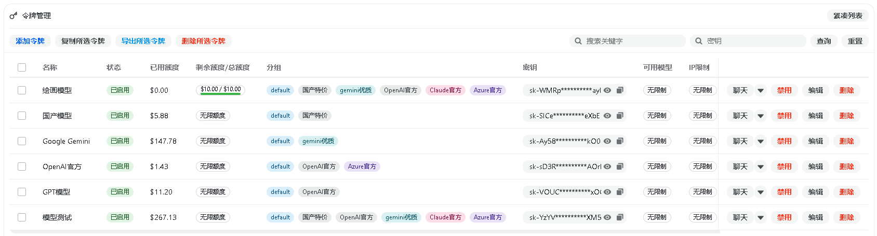Viewport: 877px width, 236px height.
Task: Click the 添加令牌 button
Action: click(30, 41)
